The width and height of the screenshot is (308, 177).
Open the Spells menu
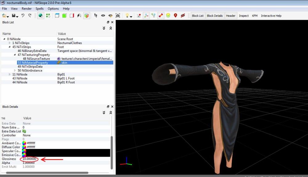[x=39, y=9]
